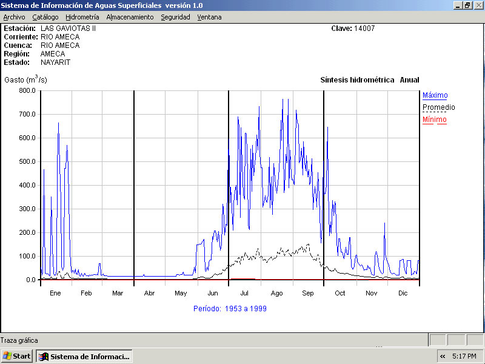Click the red Mínimo legend entry
The image size is (485, 364).
point(434,120)
